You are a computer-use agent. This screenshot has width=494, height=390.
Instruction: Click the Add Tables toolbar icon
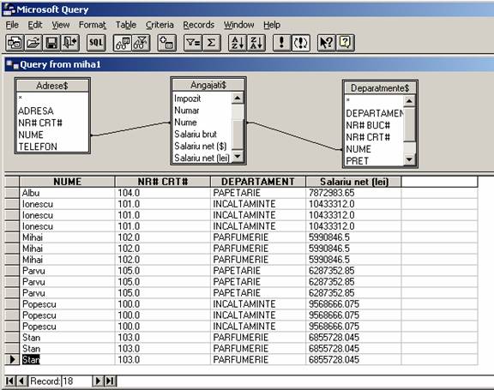166,43
